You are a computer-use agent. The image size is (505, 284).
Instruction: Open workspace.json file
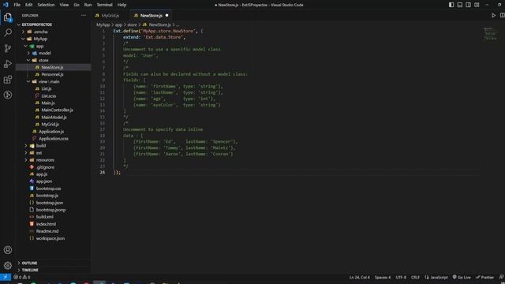coord(50,238)
